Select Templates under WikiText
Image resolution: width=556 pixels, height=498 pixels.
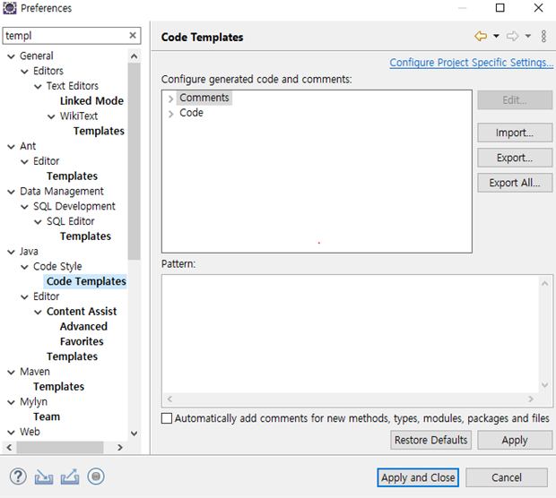coord(99,131)
